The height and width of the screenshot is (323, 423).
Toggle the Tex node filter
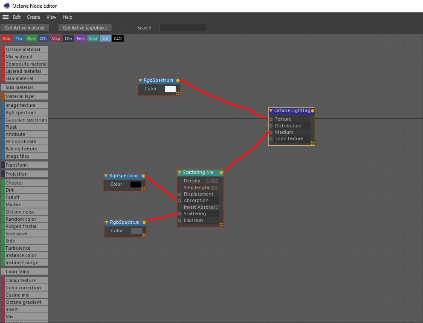click(x=19, y=38)
